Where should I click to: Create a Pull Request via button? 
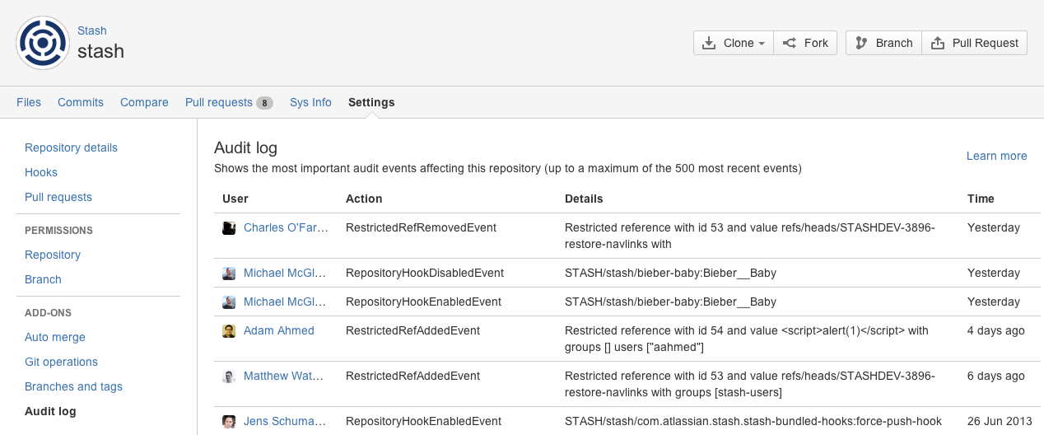[974, 43]
